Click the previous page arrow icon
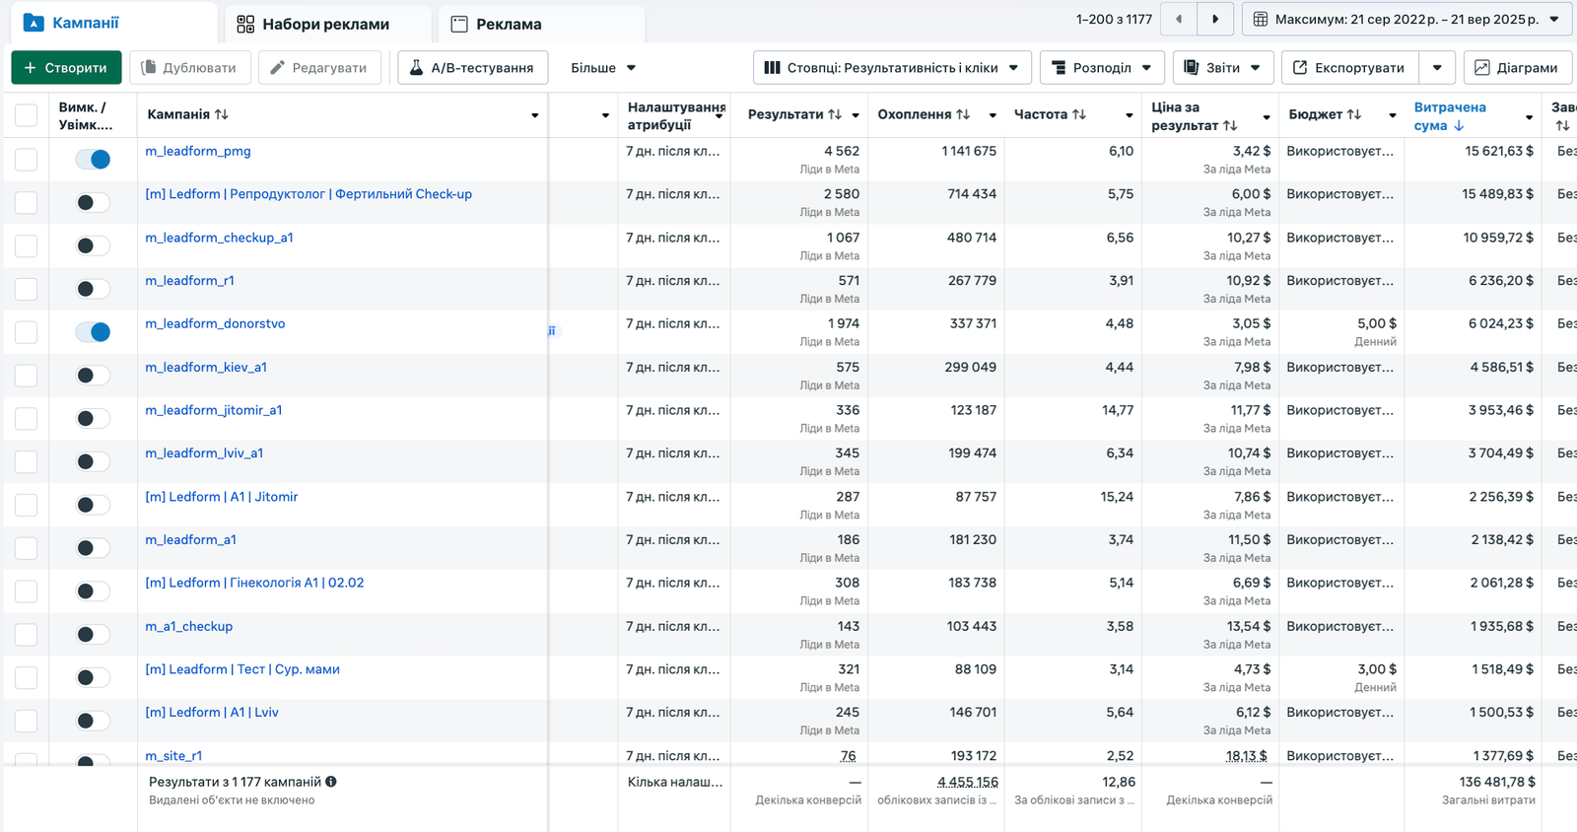1577x832 pixels. coord(1179,19)
